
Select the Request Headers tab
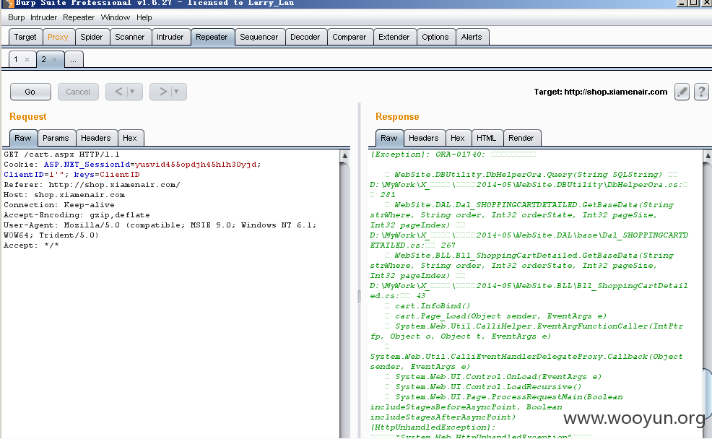[x=96, y=138]
